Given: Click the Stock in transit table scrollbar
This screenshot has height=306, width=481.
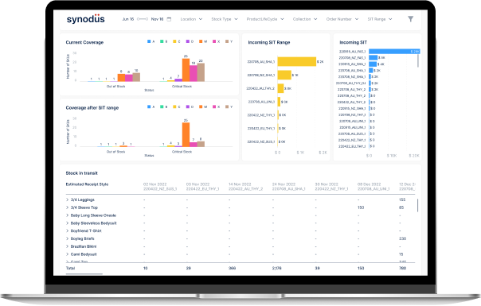Looking at the screenshot, I should tap(417, 205).
